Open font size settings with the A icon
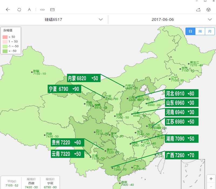This screenshot has width=216, height=189. tap(29, 10)
